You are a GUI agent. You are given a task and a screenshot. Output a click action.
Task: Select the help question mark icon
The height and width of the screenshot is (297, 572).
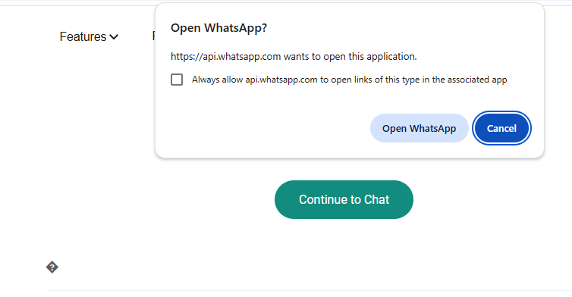coord(52,267)
